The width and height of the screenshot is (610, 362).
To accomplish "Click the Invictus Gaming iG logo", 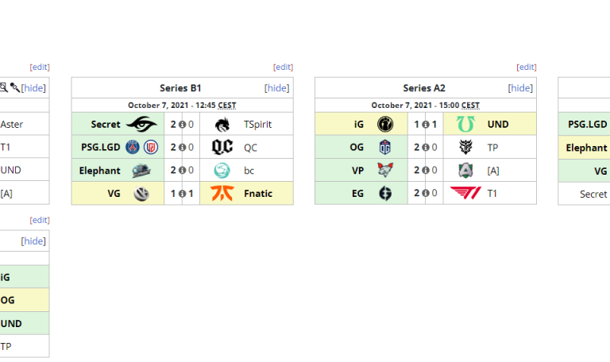I will point(385,124).
